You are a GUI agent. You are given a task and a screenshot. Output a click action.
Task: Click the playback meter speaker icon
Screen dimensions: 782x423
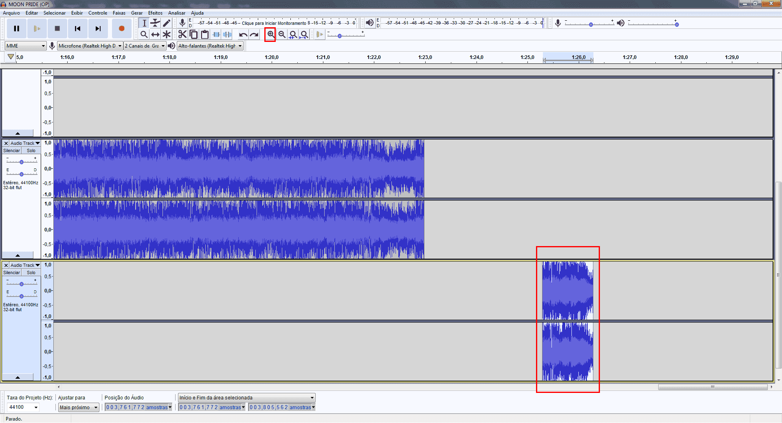[x=369, y=23]
